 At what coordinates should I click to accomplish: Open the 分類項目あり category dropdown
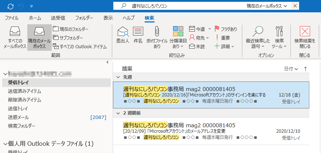[x=178, y=37]
